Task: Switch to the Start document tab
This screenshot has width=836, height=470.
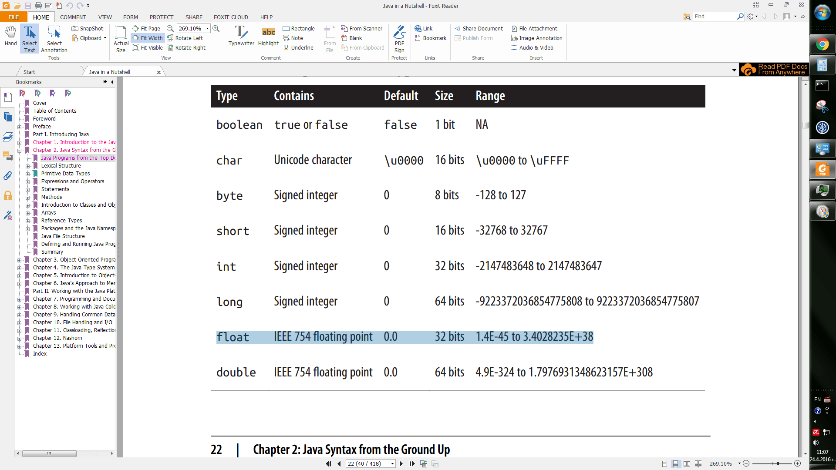Action: tap(30, 72)
